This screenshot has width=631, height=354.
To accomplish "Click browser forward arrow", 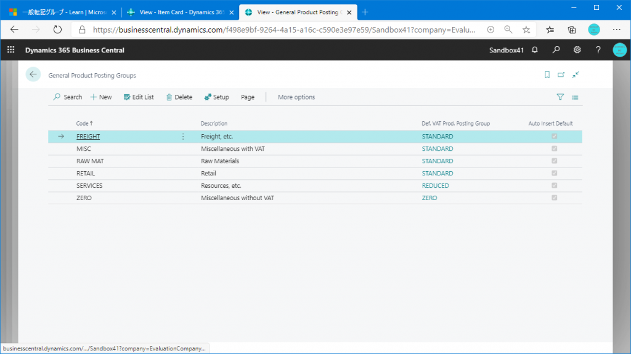I will click(36, 30).
